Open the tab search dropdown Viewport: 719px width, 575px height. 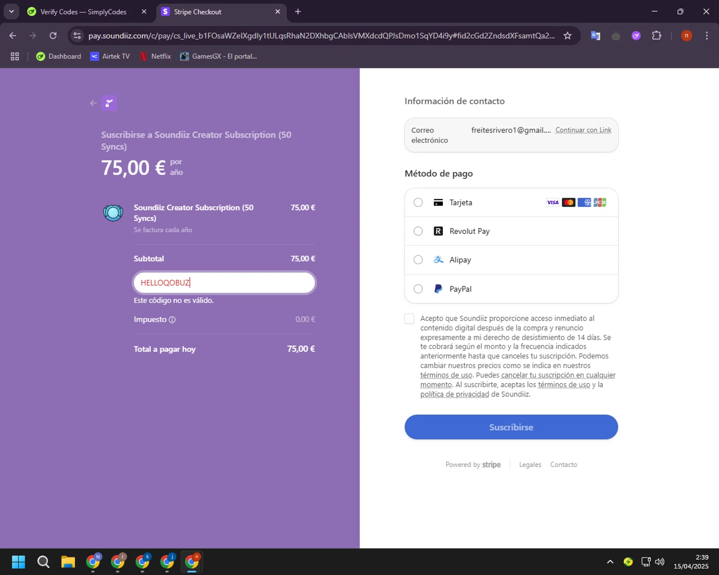tap(11, 11)
